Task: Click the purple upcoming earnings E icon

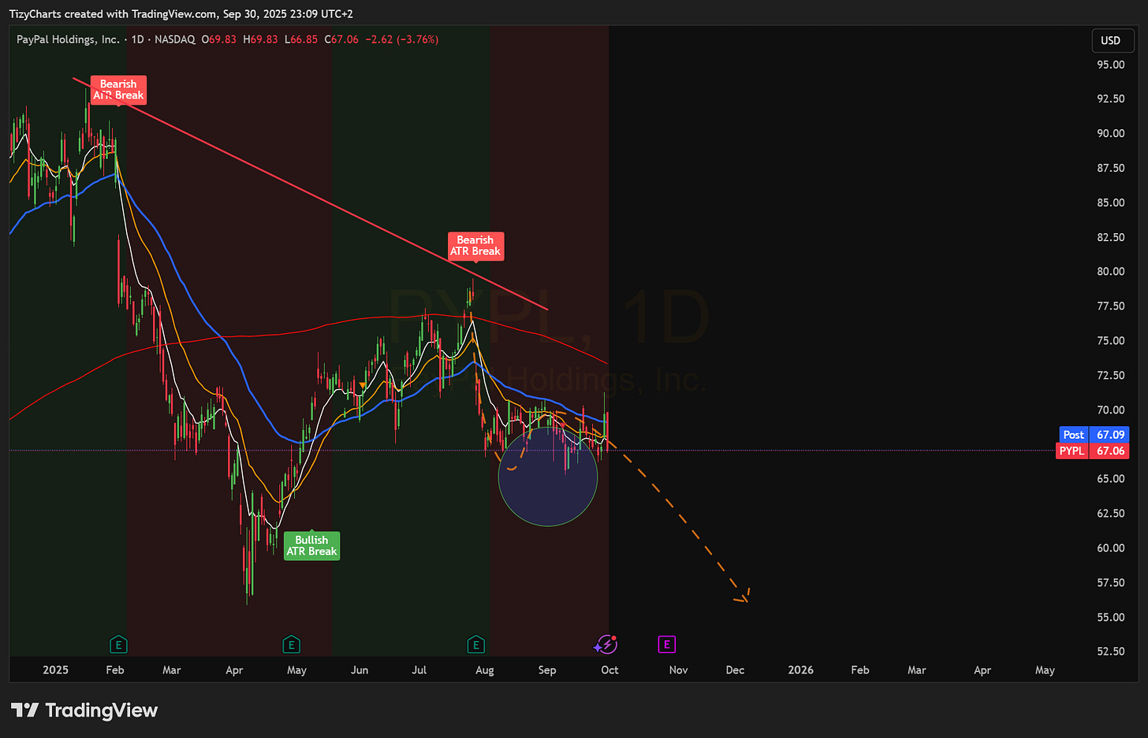Action: 666,645
